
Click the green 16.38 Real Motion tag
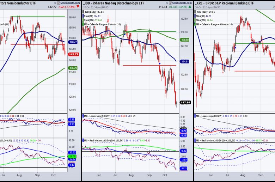click(72, 156)
